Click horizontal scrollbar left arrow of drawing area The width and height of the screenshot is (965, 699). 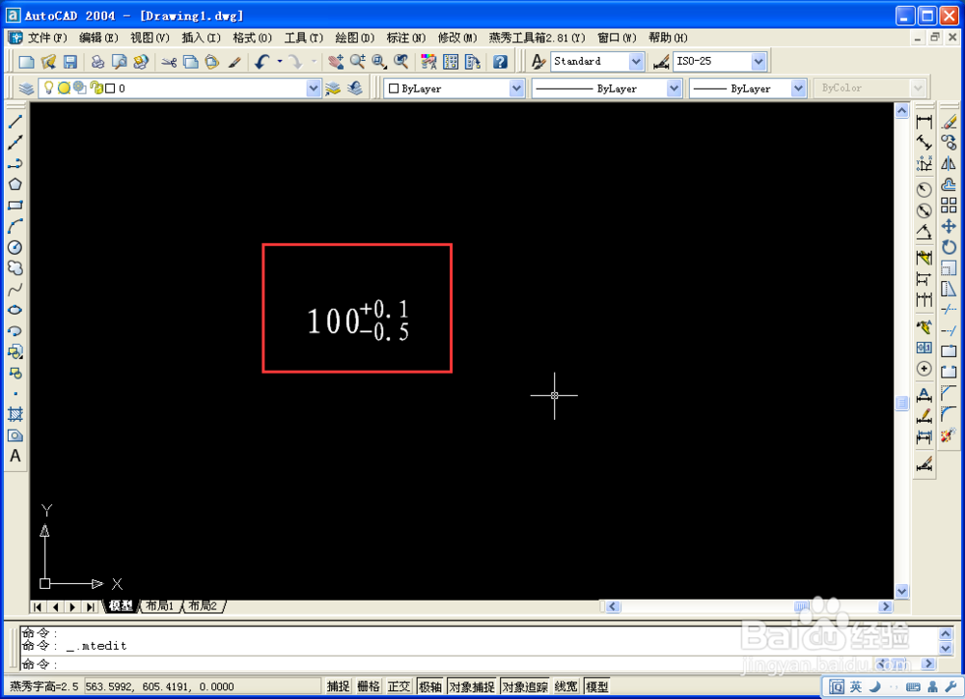tap(613, 606)
